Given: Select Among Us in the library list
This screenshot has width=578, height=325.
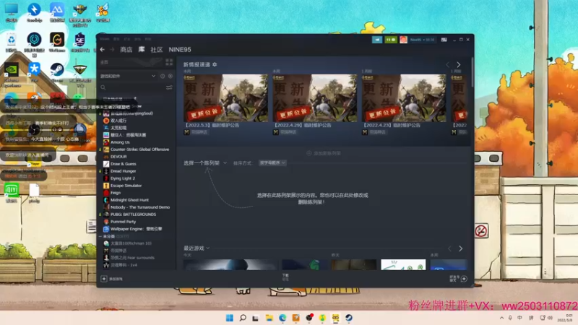Looking at the screenshot, I should [x=120, y=142].
